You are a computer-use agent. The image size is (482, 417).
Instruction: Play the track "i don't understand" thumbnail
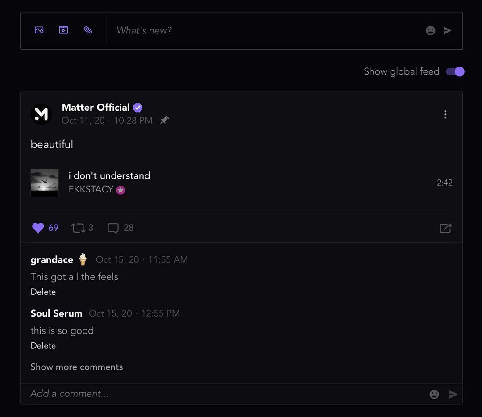tap(45, 183)
